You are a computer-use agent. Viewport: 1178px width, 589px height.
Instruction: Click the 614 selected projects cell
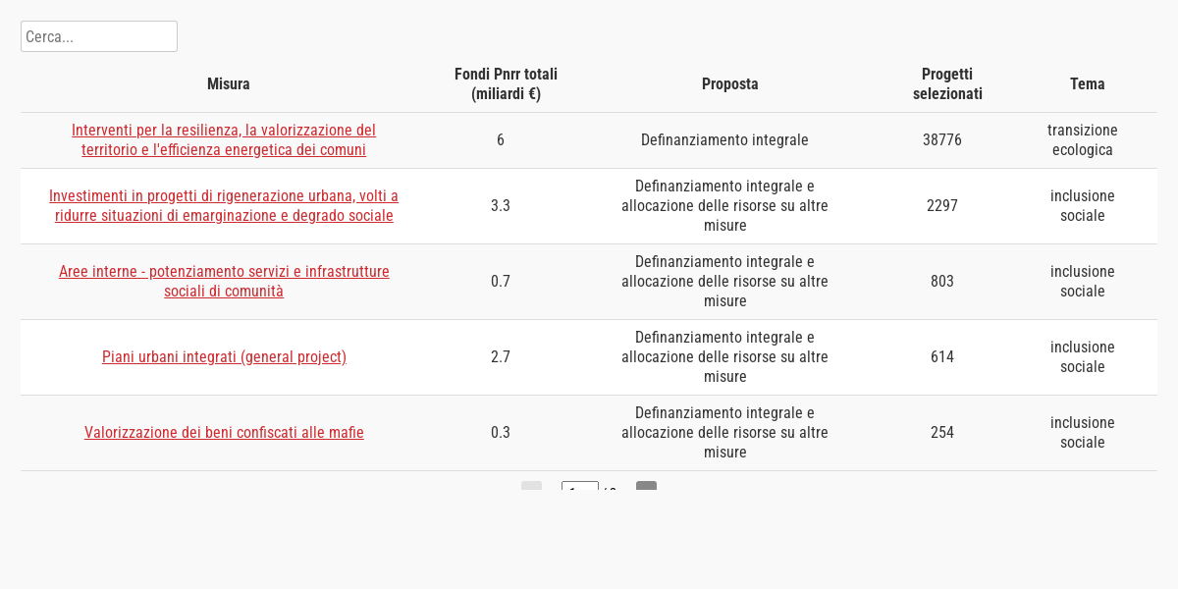(942, 357)
